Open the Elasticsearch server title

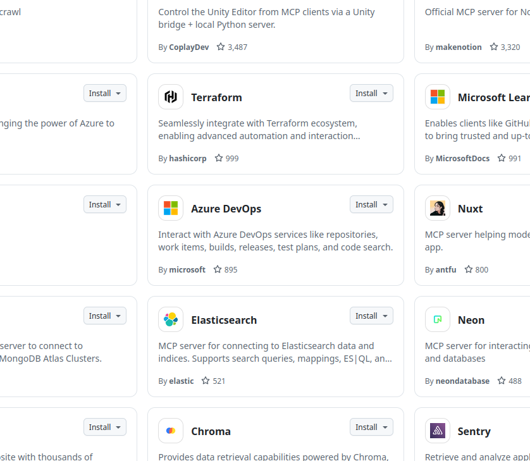pos(224,320)
